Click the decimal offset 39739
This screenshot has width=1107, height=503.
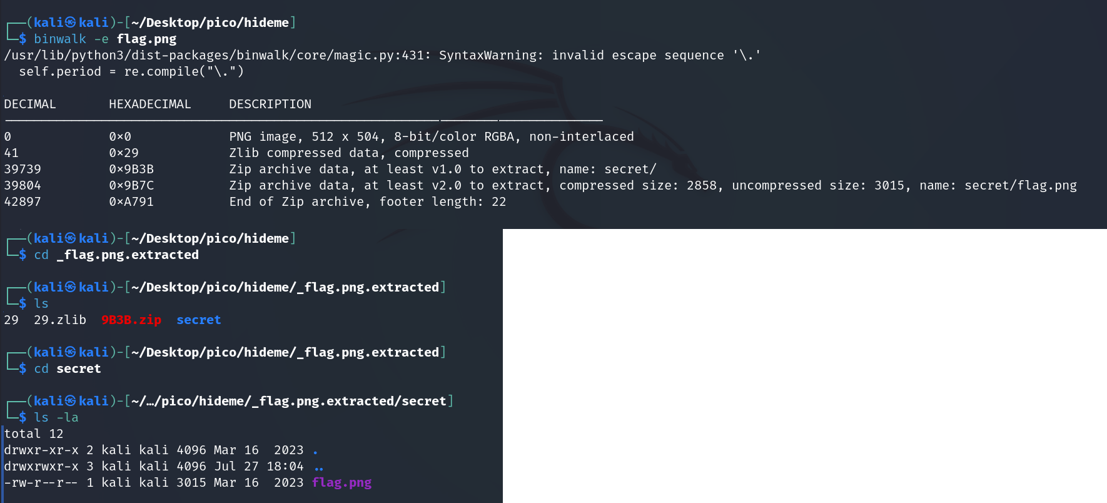[x=23, y=169]
